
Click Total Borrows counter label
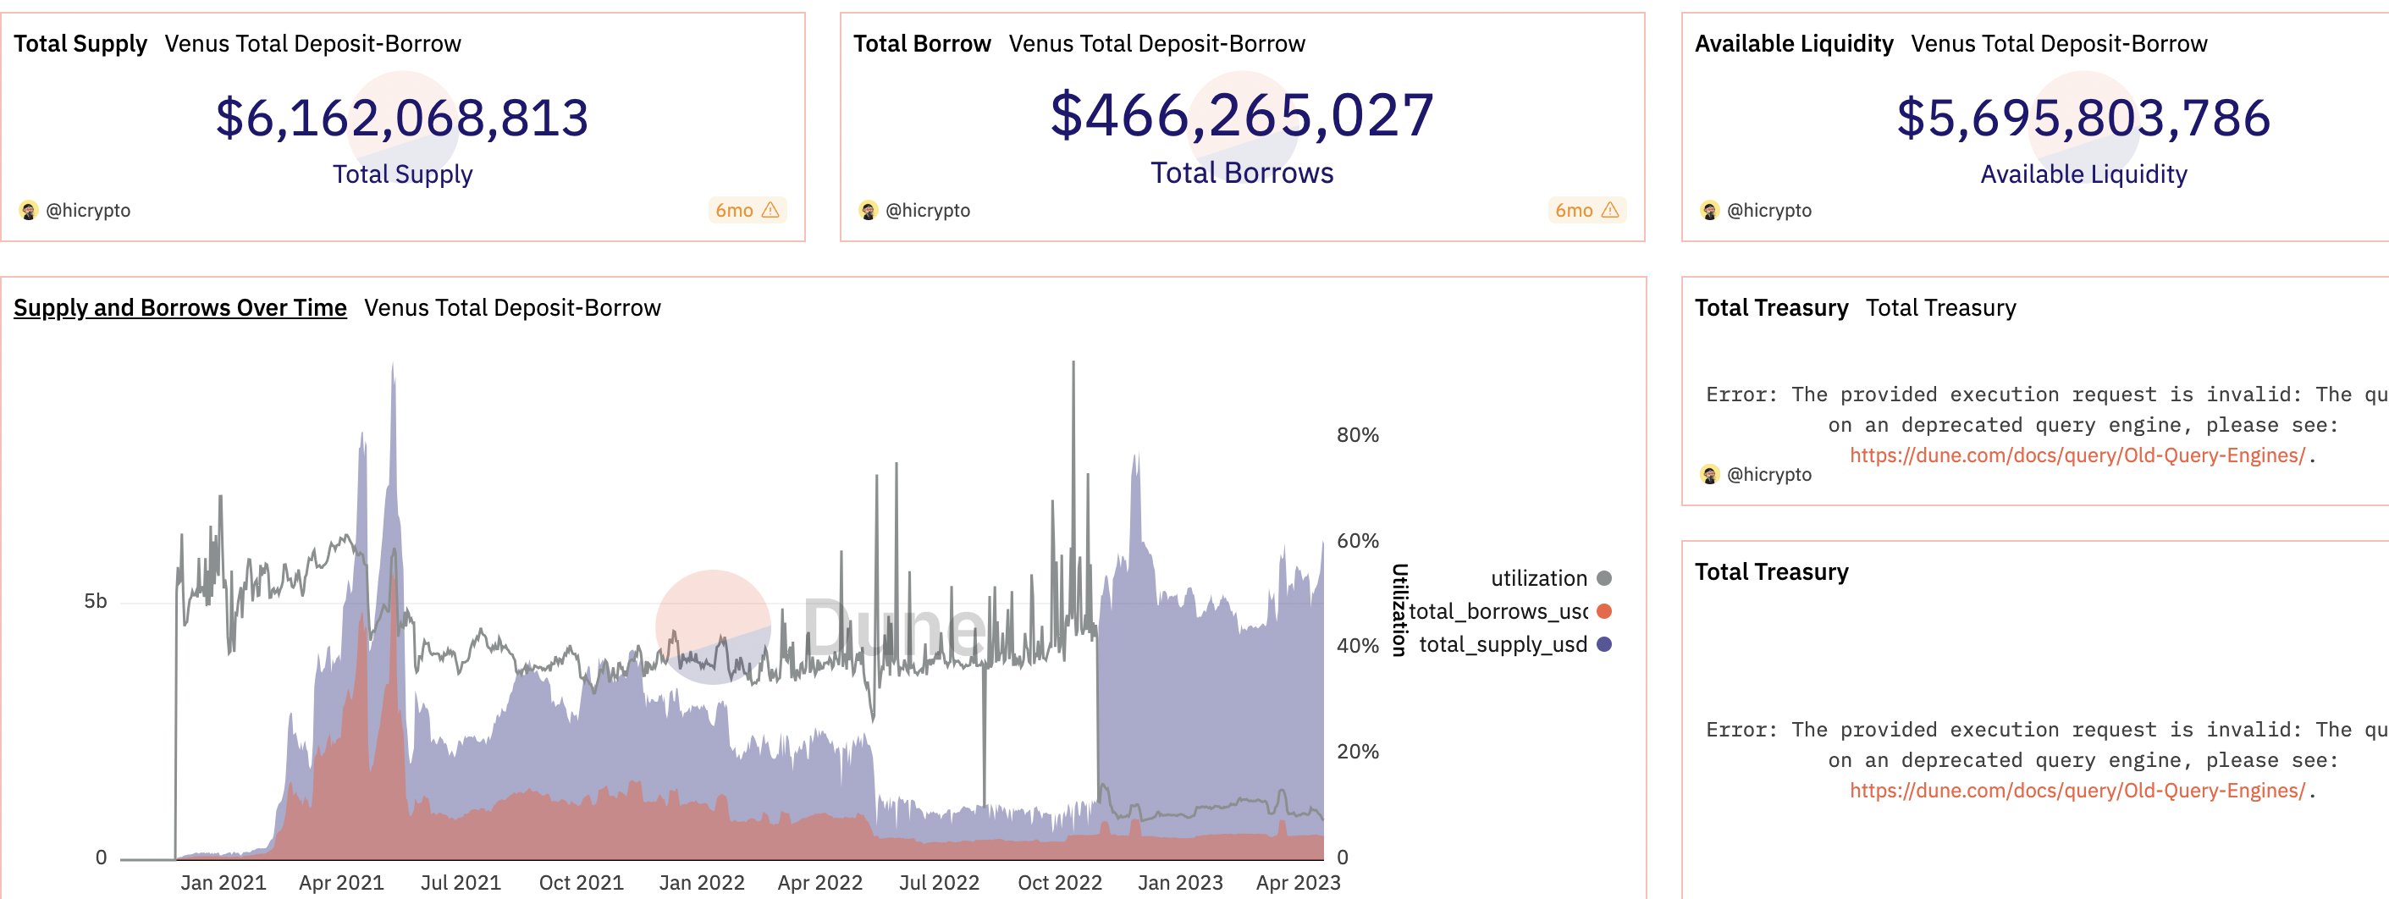click(1242, 174)
